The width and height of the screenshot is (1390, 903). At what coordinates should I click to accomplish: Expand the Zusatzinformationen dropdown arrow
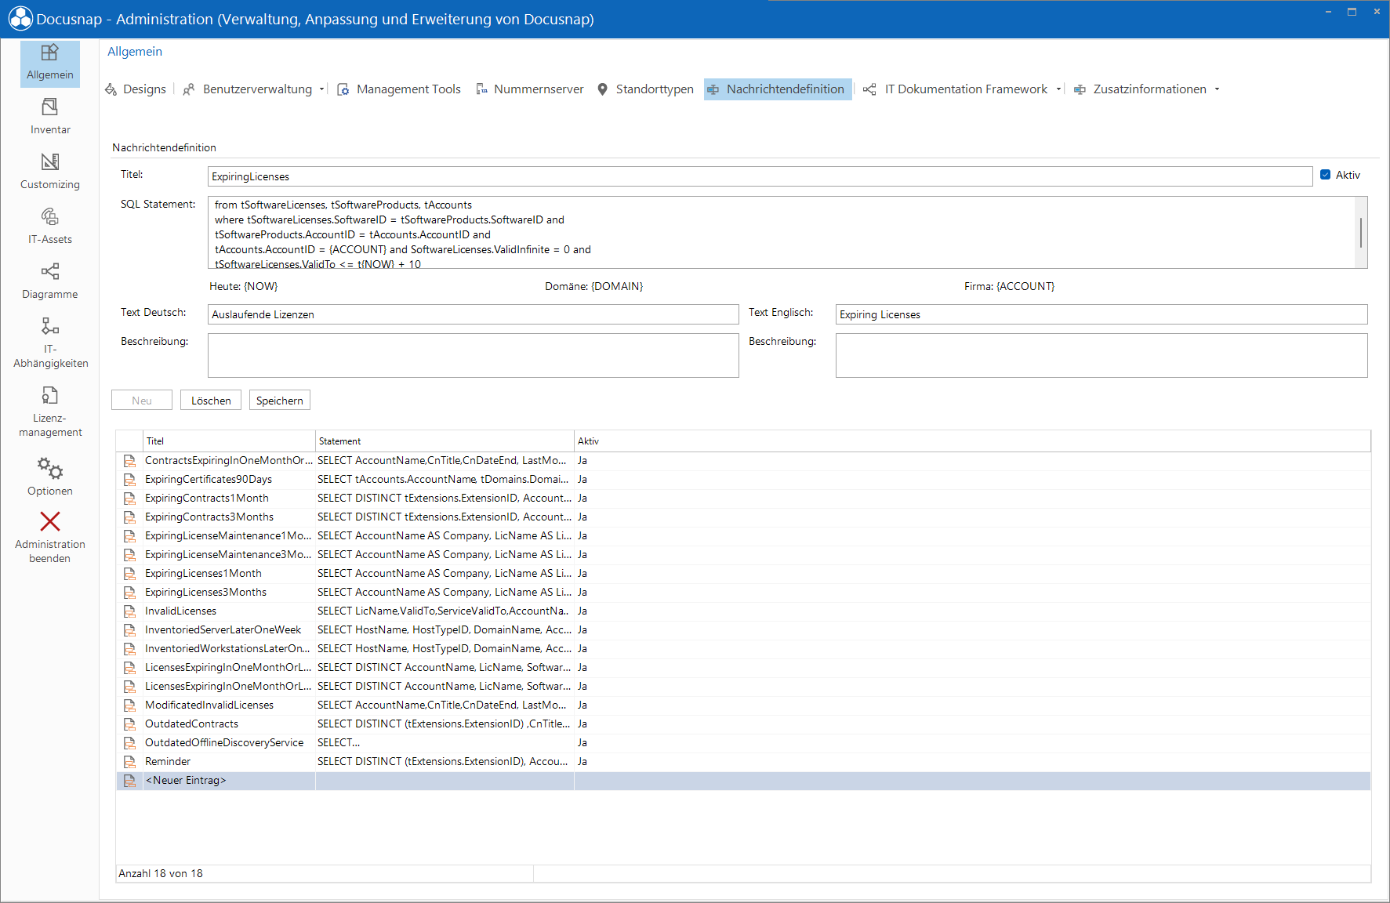1217,89
